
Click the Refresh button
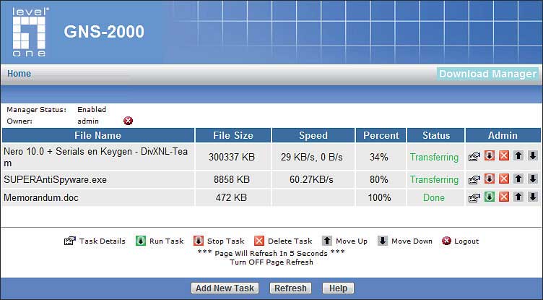pos(290,288)
